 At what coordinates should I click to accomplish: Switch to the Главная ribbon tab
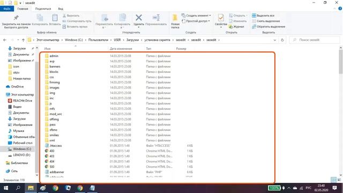coord(23,9)
